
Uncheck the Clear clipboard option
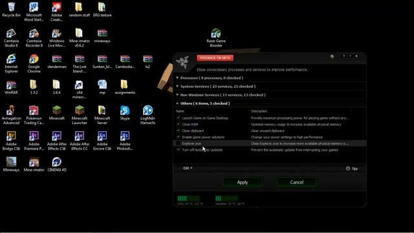(x=179, y=131)
